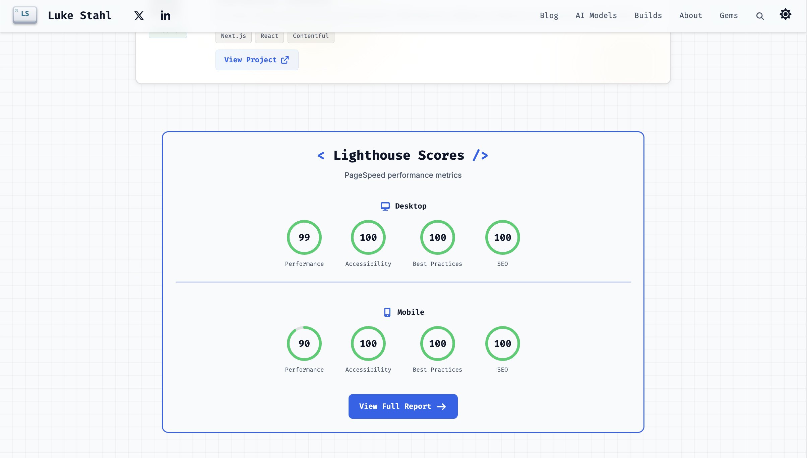Screen dimensions: 807x458
Task: Click the View Full Report button
Action: pos(403,406)
